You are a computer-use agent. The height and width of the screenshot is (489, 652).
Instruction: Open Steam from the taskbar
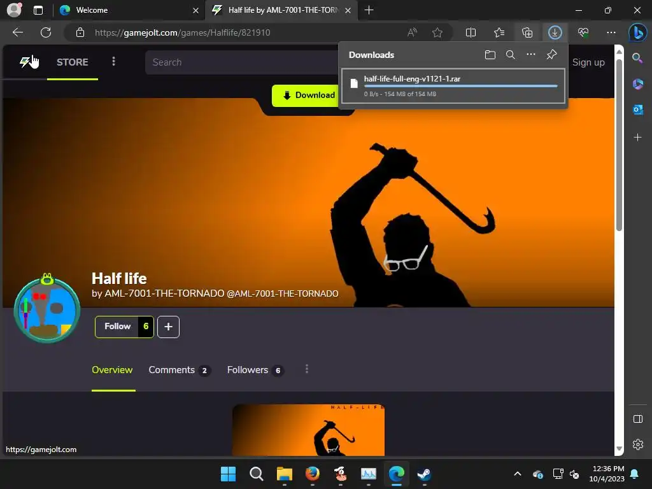click(424, 474)
